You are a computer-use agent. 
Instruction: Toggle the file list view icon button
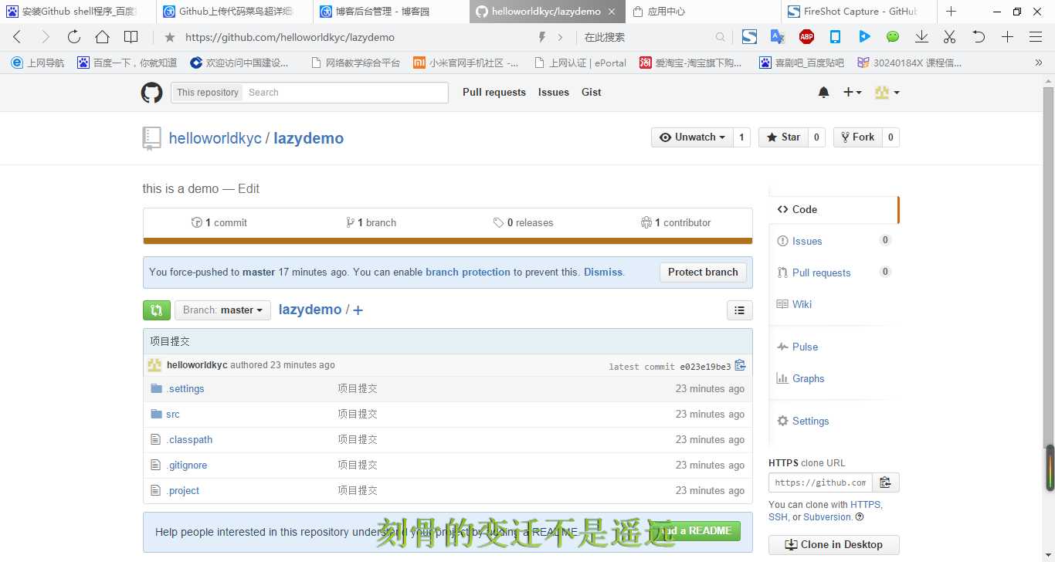(739, 310)
